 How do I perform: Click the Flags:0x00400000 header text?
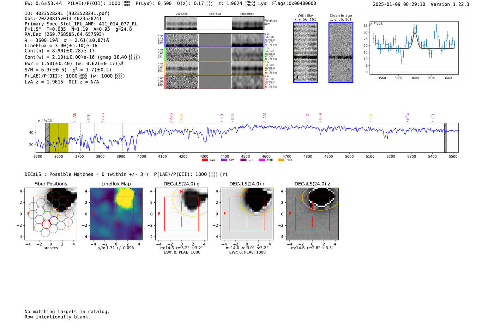(x=294, y=4)
